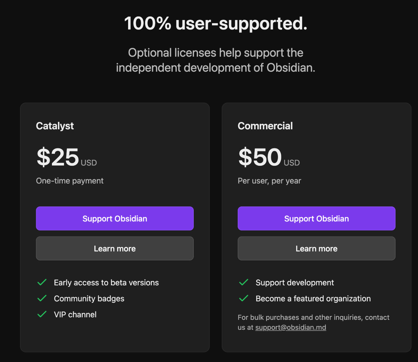Image resolution: width=418 pixels, height=362 pixels.
Task: Click the 100% user-supported headline
Action: [x=216, y=24]
